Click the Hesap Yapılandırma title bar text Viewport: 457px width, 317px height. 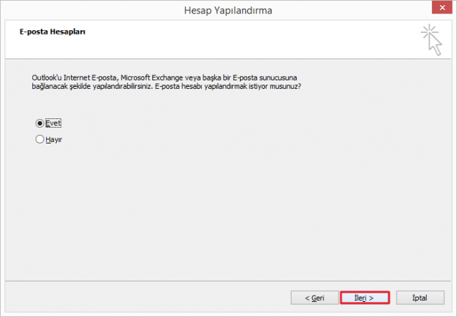point(228,10)
